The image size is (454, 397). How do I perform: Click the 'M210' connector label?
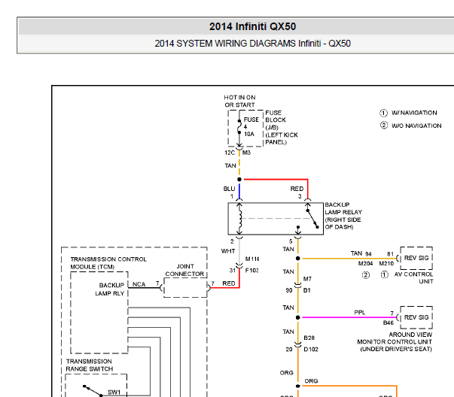[386, 263]
